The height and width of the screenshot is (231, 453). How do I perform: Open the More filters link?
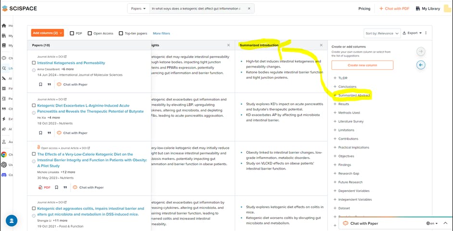[x=161, y=33]
